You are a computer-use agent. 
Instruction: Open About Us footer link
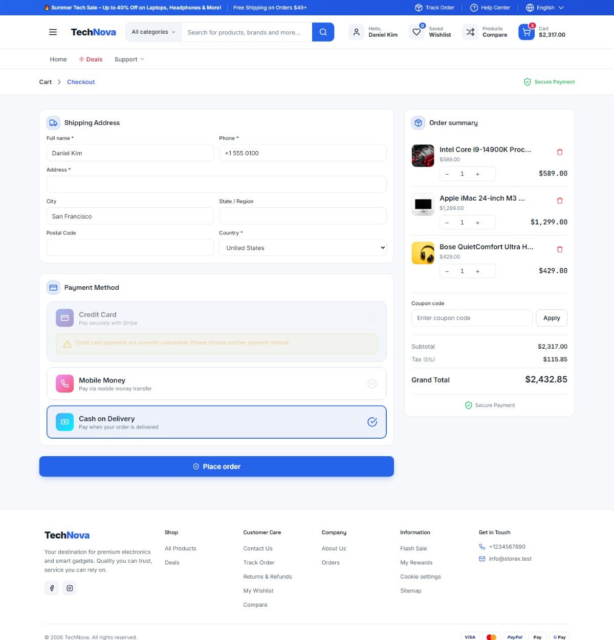(334, 548)
